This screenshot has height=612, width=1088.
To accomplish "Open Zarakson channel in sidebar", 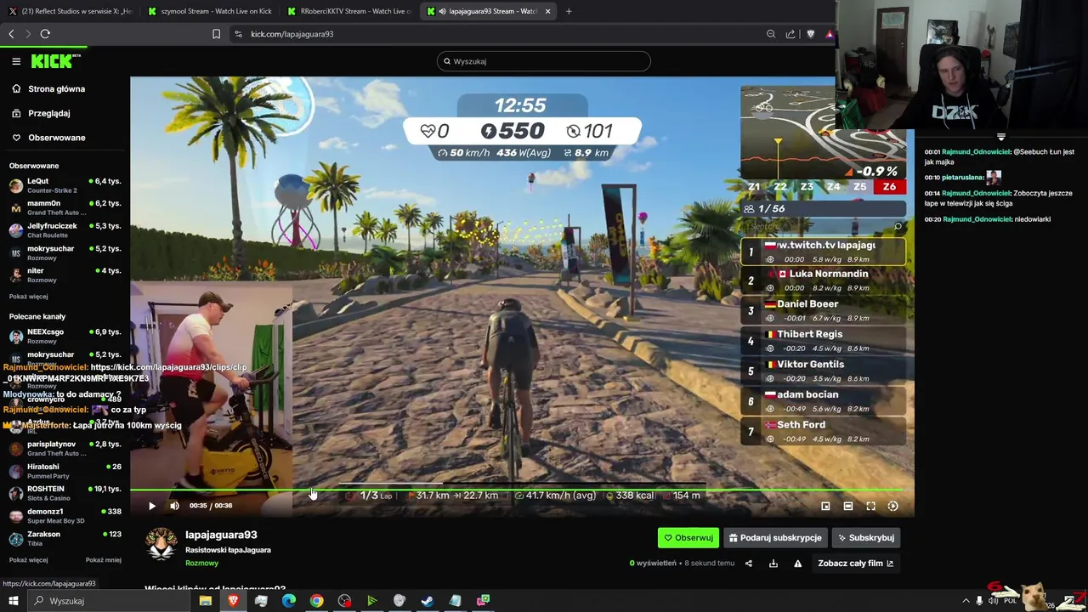I will click(65, 538).
